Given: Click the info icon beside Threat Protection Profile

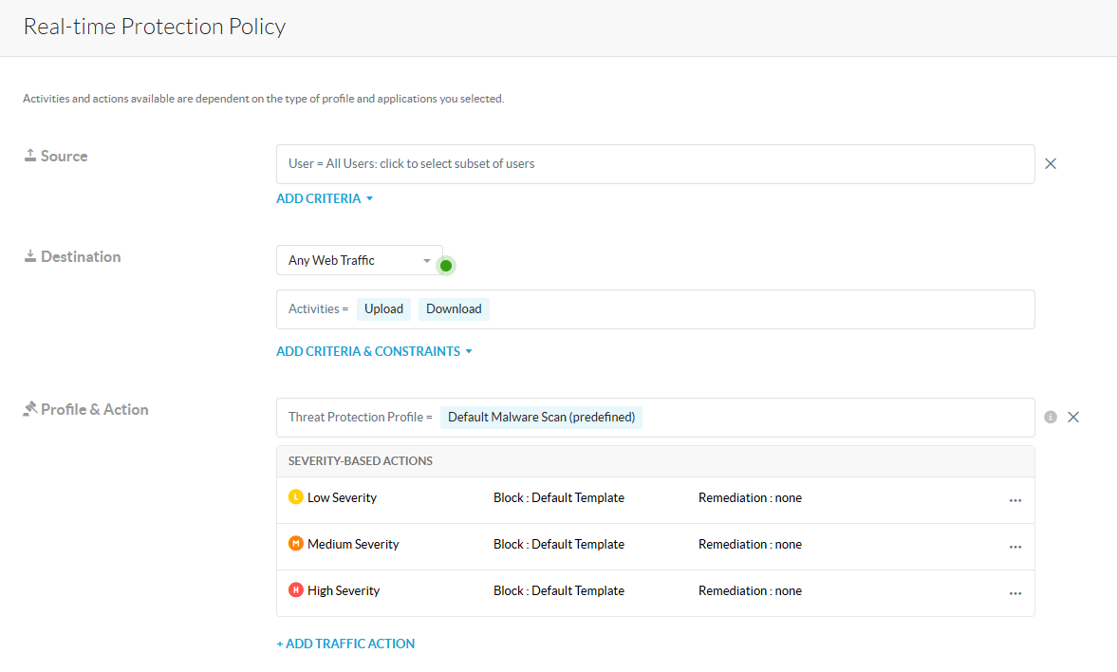Looking at the screenshot, I should (1051, 417).
